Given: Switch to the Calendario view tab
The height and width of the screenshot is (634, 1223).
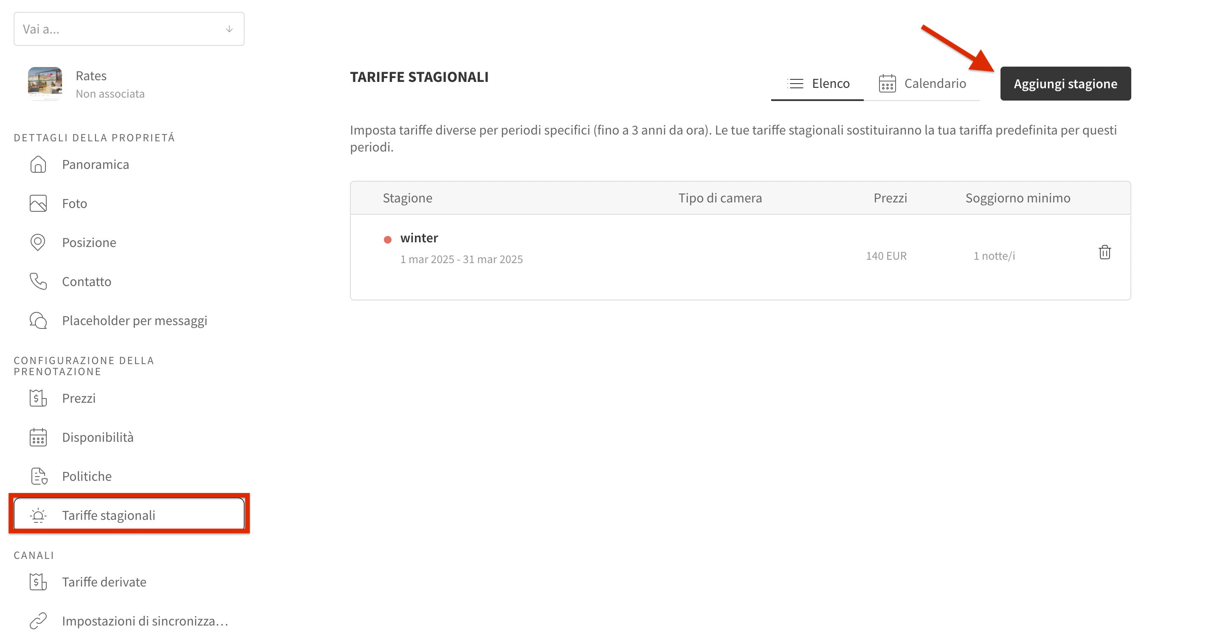Looking at the screenshot, I should pos(922,84).
